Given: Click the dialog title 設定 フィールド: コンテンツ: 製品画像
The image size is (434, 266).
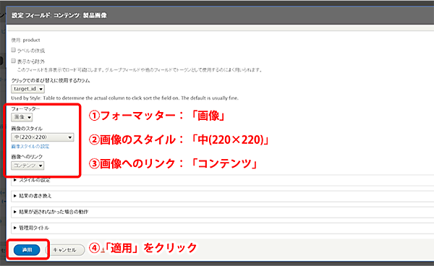Looking at the screenshot, I should [x=59, y=15].
